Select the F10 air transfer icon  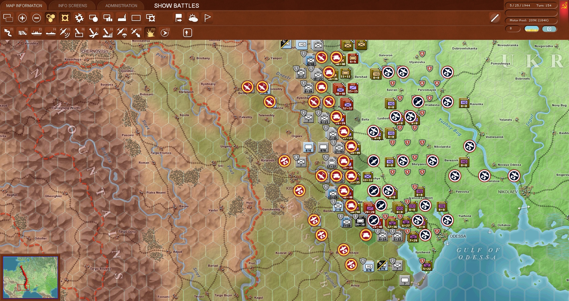click(x=136, y=33)
